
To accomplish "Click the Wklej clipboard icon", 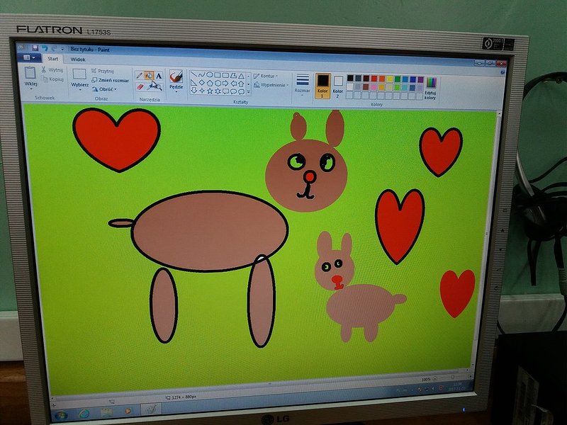I will pos(30,74).
